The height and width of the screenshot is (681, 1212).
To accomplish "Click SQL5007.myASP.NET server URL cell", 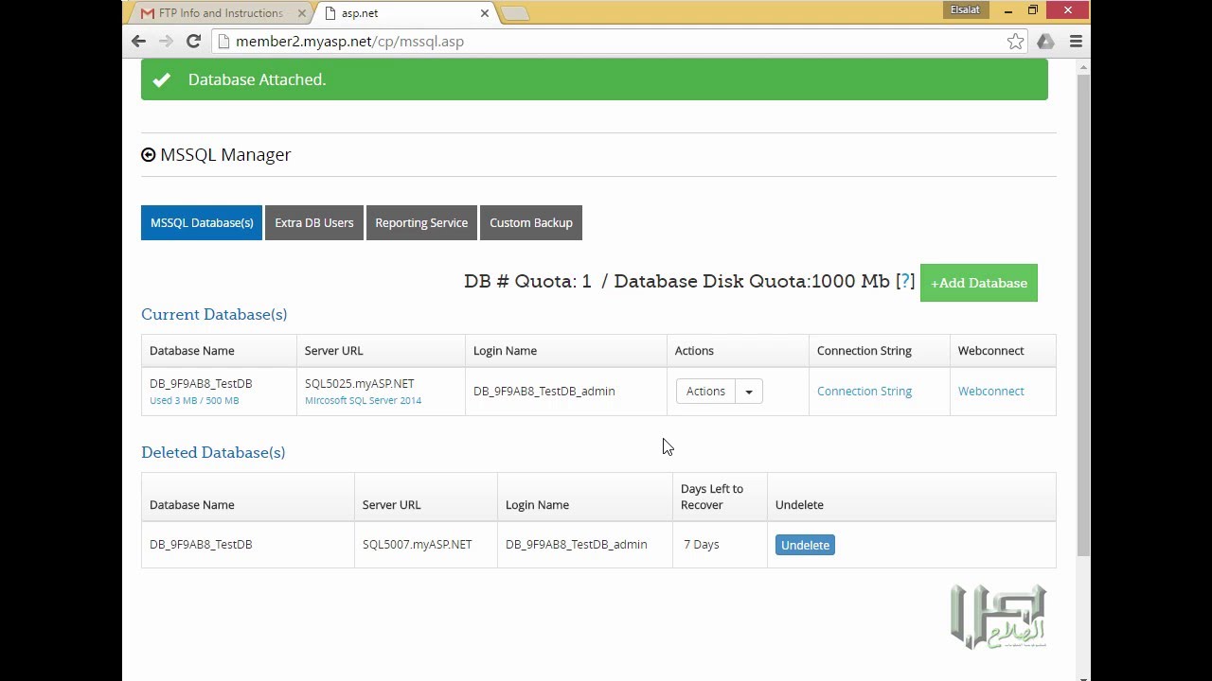I will [x=426, y=545].
